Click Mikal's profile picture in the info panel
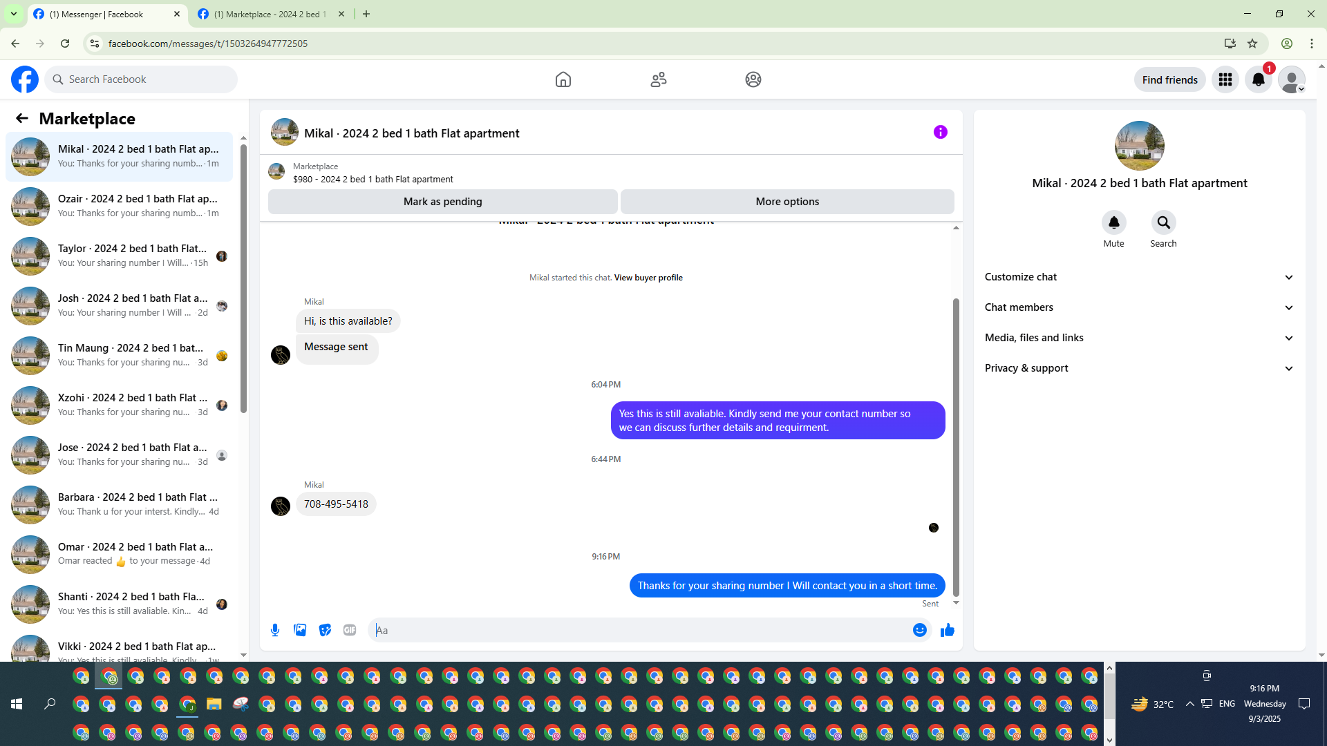 coord(1140,146)
